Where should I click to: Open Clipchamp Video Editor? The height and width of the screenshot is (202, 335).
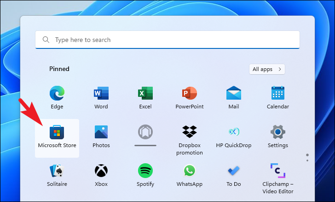point(278,178)
